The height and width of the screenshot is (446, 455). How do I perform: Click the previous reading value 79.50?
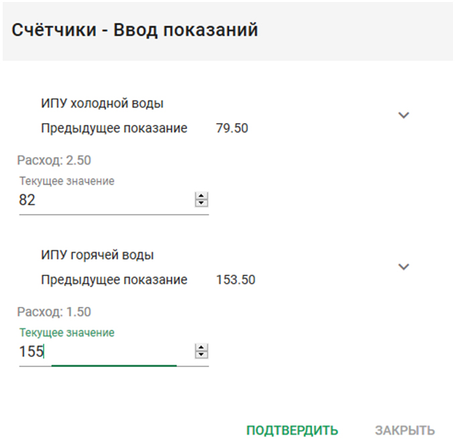232,128
